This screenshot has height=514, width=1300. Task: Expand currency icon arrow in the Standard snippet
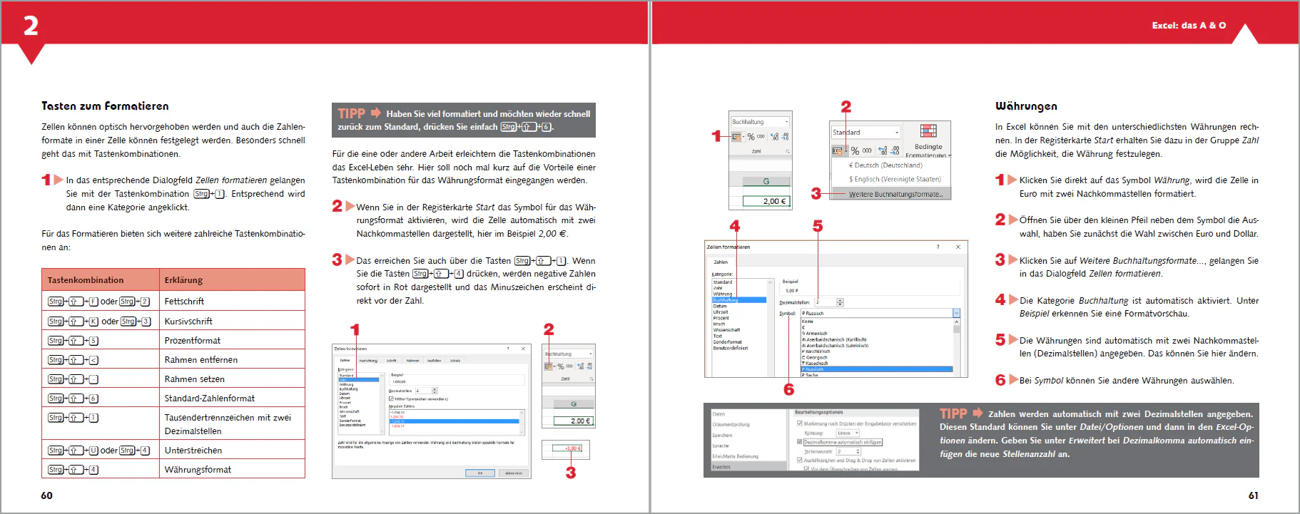[846, 150]
